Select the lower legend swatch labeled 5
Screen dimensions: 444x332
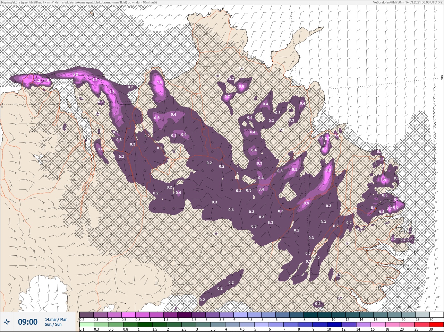[262, 324]
